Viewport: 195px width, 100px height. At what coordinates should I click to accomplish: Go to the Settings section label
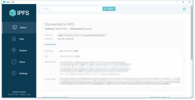click(23, 73)
